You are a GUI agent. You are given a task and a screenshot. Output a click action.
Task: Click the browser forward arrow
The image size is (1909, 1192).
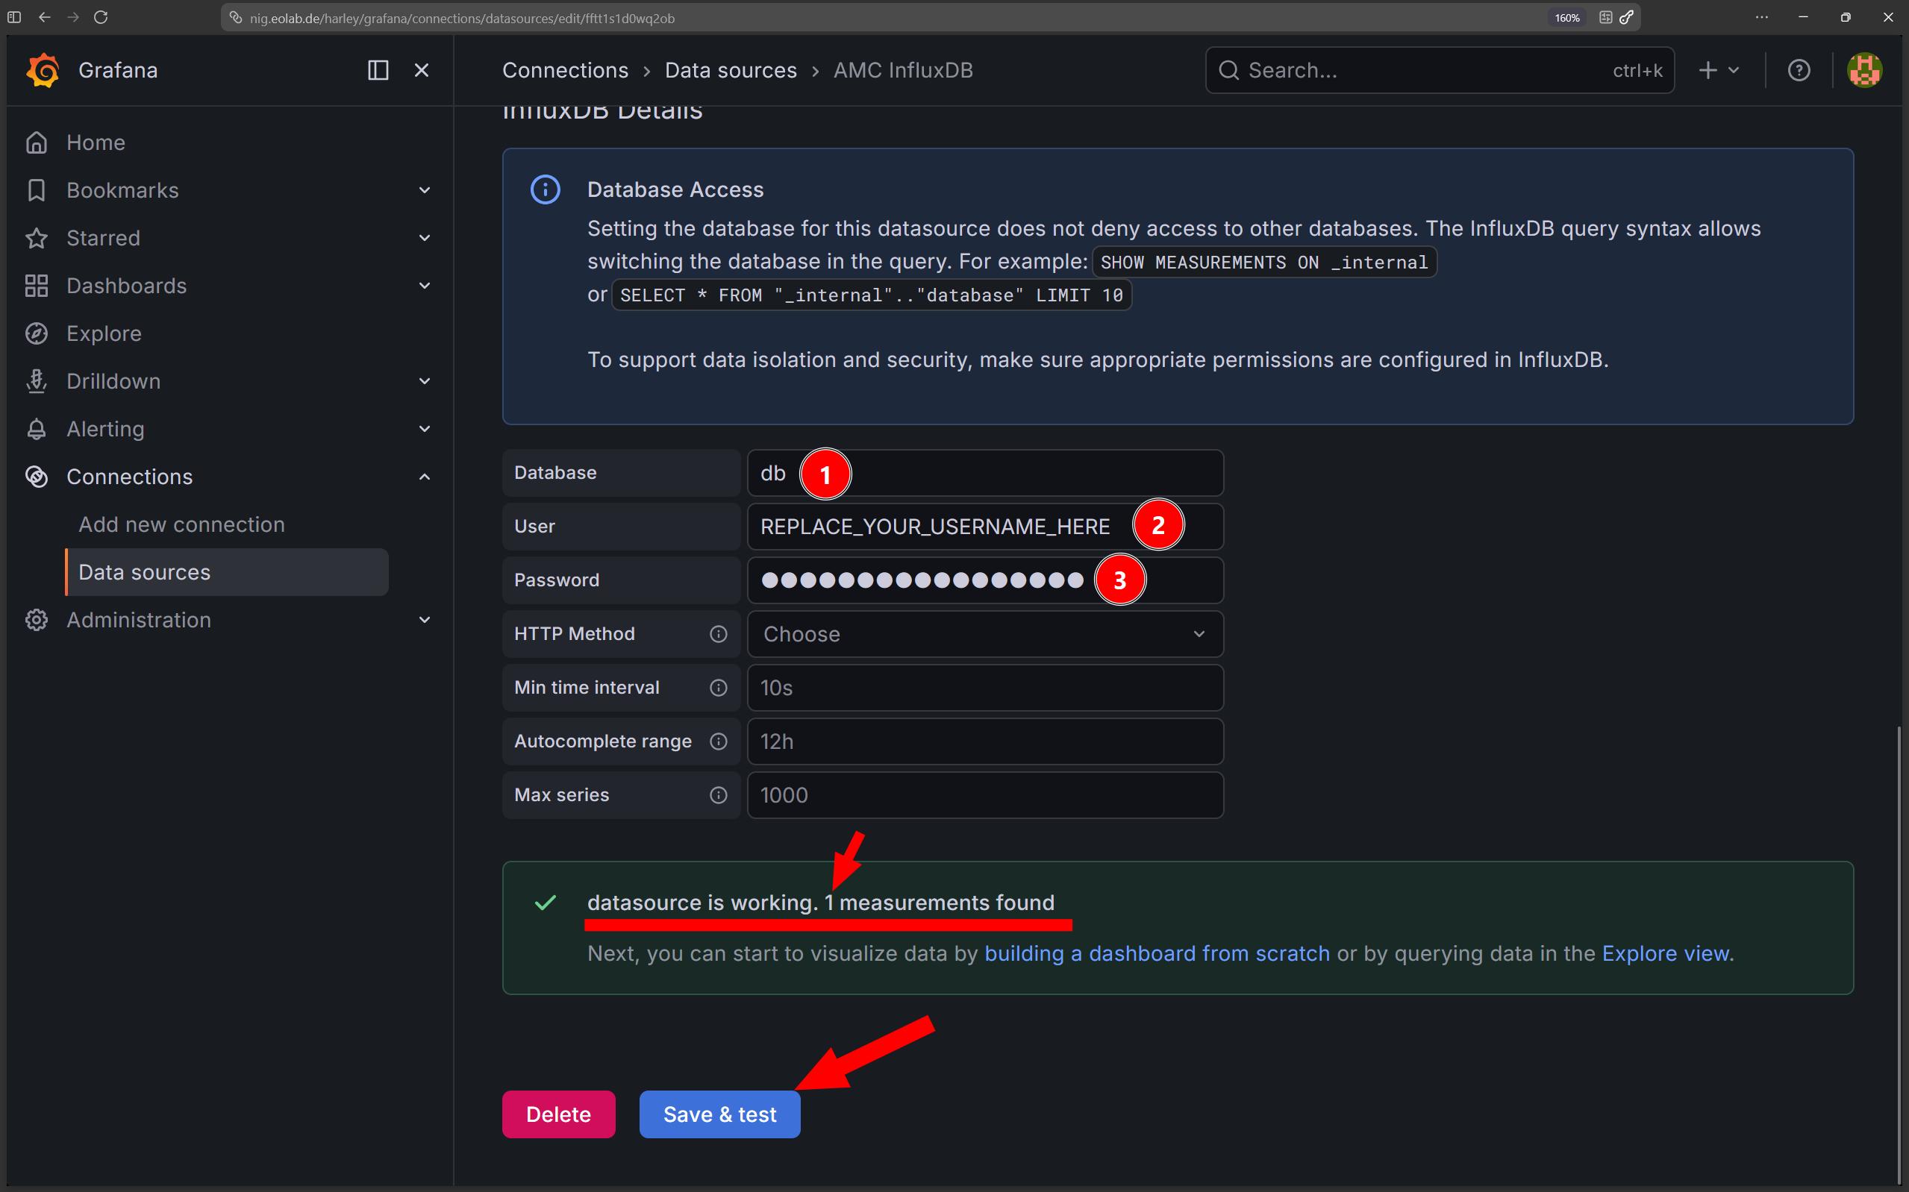pyautogui.click(x=73, y=17)
